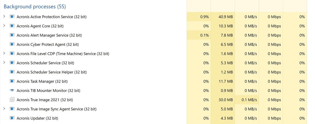
Task: Click the Acronis True Image 2021 icon
Action: click(12, 100)
